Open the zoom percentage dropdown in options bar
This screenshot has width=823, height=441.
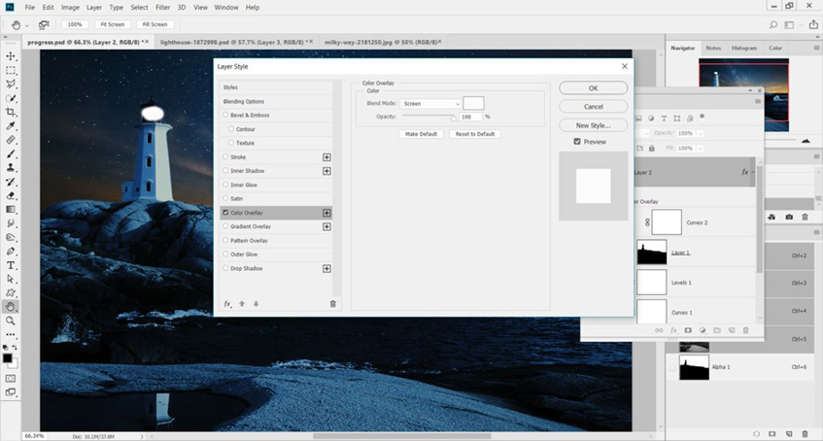click(75, 24)
